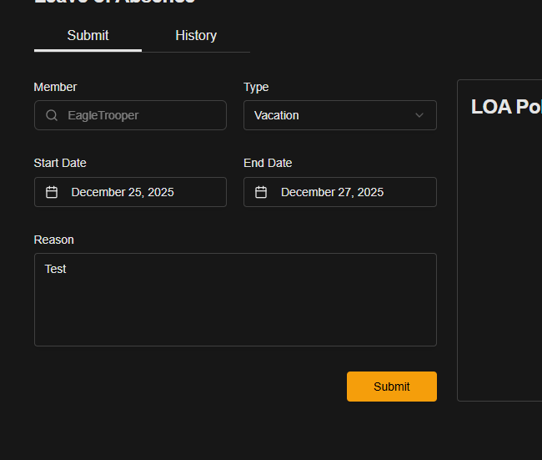Click the Reason field label
The width and height of the screenshot is (542, 460).
pos(53,240)
